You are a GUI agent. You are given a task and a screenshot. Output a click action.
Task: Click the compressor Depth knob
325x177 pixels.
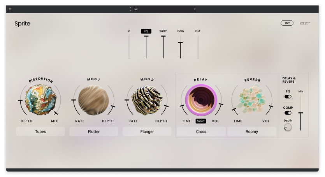coord(288,127)
